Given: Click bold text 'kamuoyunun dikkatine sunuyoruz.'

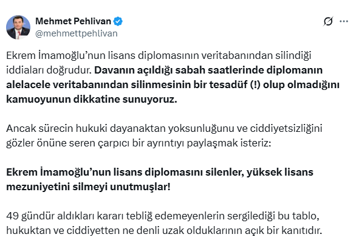Looking at the screenshot, I should tap(92, 100).
